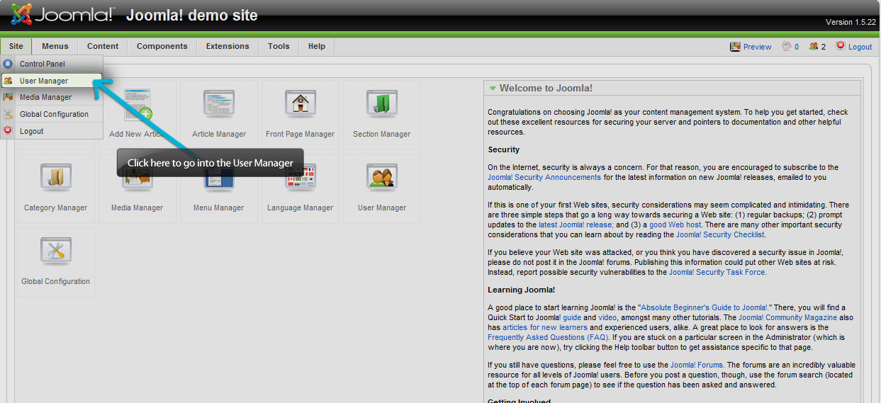
Task: Click the Version 1.5.22 text
Action: tap(851, 22)
